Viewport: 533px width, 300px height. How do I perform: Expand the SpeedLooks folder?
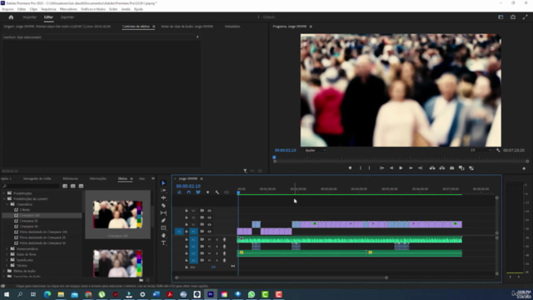pos(7,260)
